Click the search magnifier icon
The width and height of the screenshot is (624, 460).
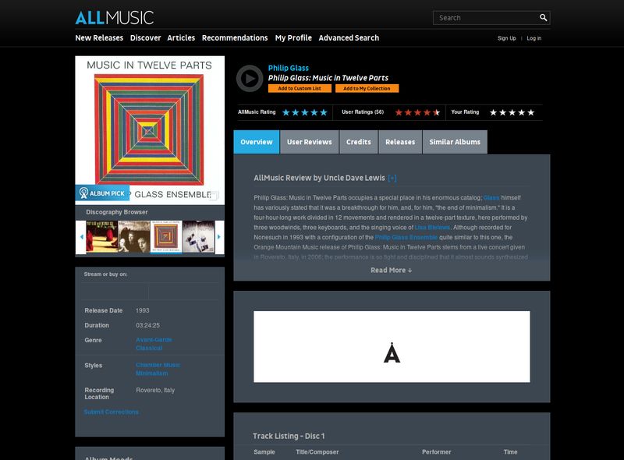tap(543, 17)
